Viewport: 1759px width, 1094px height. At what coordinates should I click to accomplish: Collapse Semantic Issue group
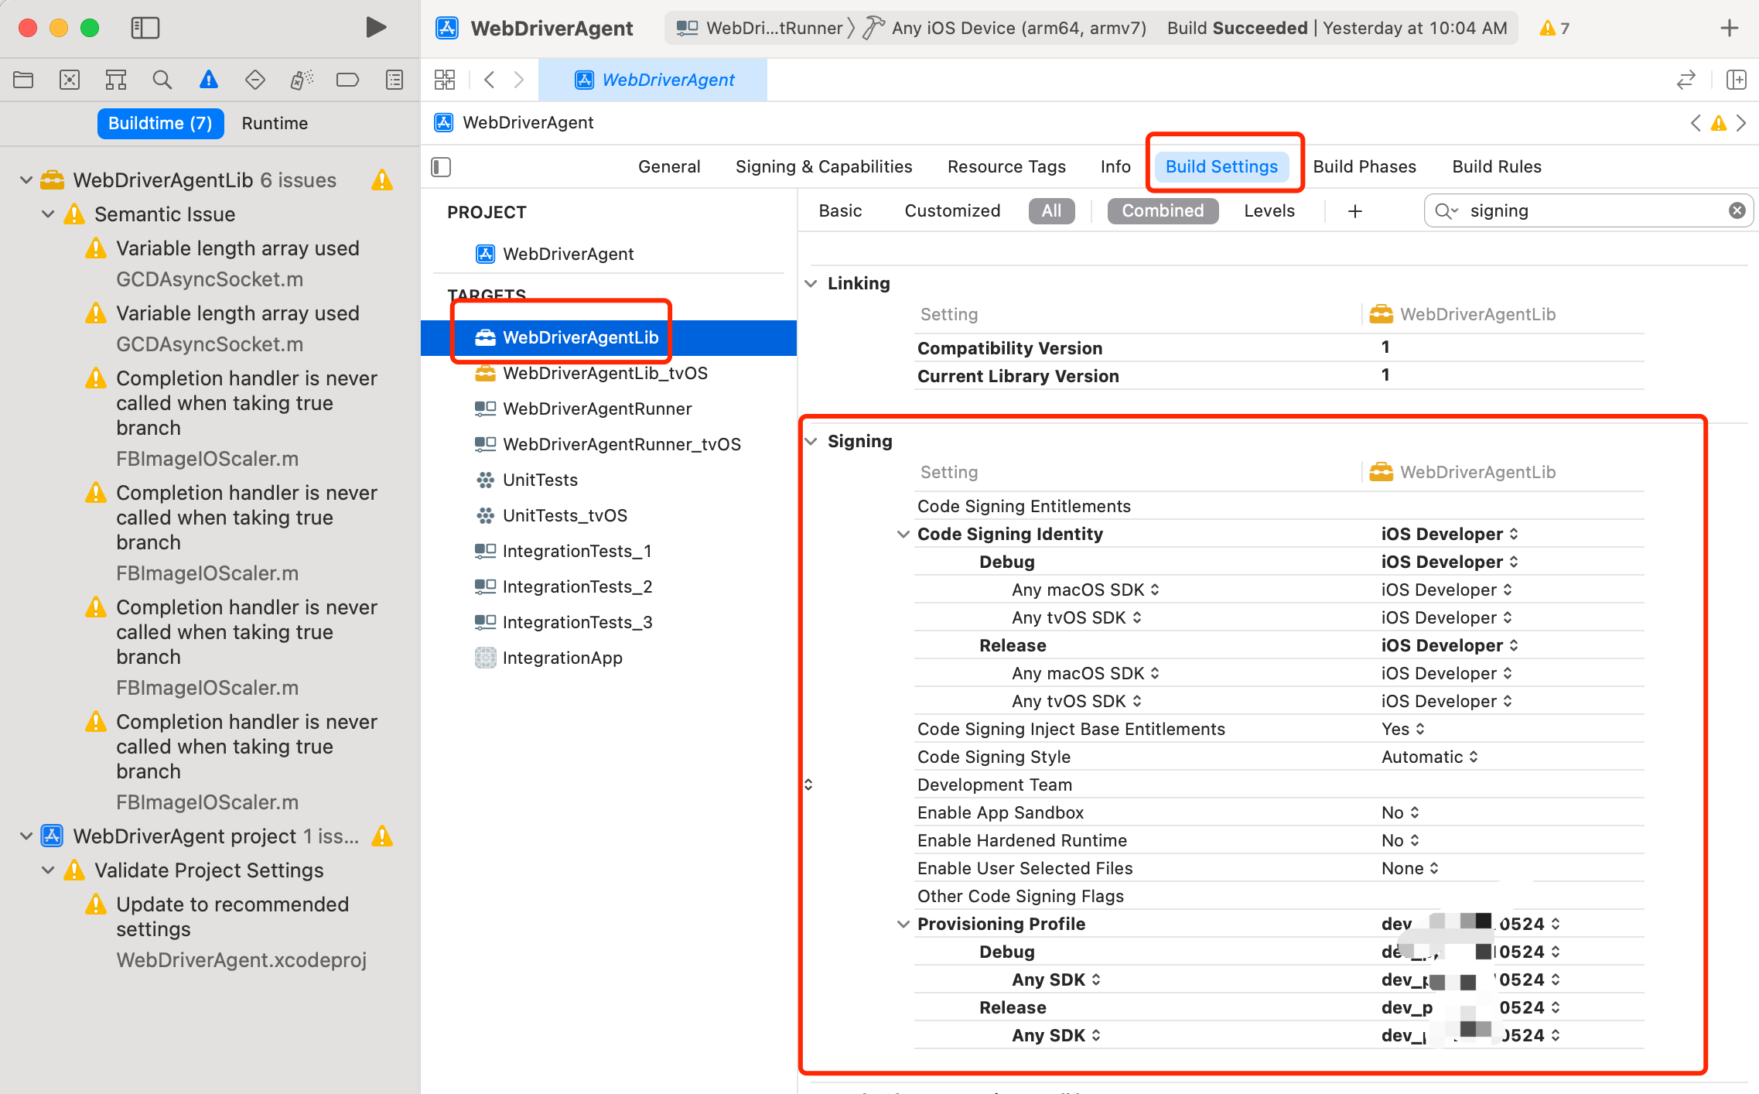(48, 214)
